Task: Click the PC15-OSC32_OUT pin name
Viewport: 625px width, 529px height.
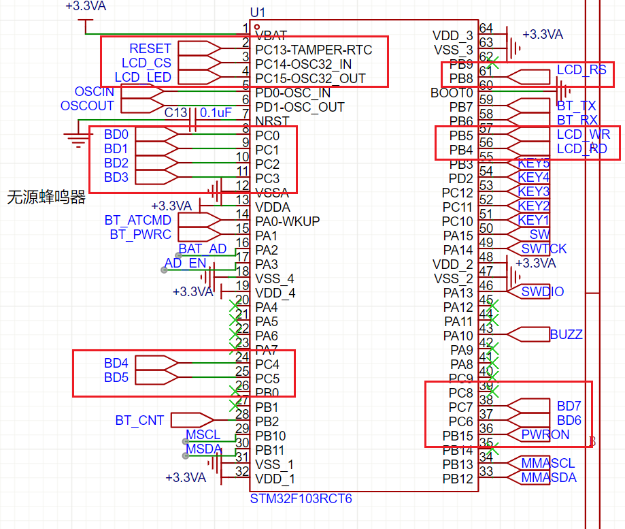Action: pos(310,78)
